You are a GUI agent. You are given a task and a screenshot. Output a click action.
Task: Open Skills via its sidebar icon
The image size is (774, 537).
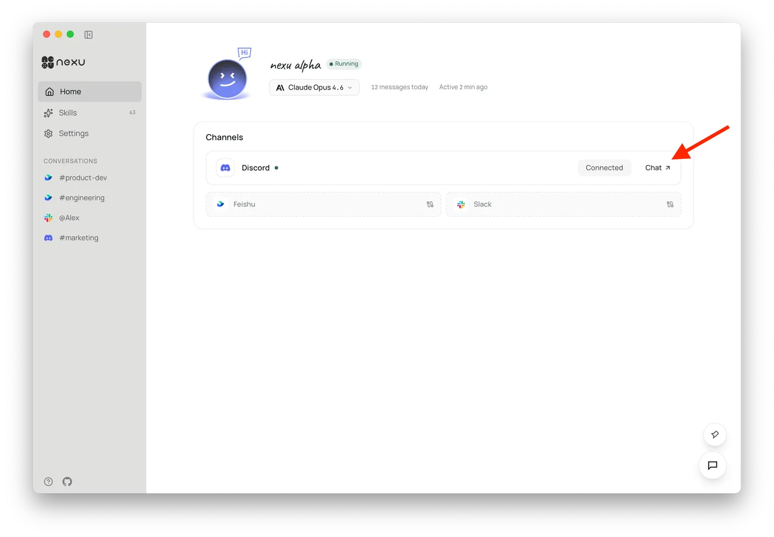pyautogui.click(x=49, y=113)
